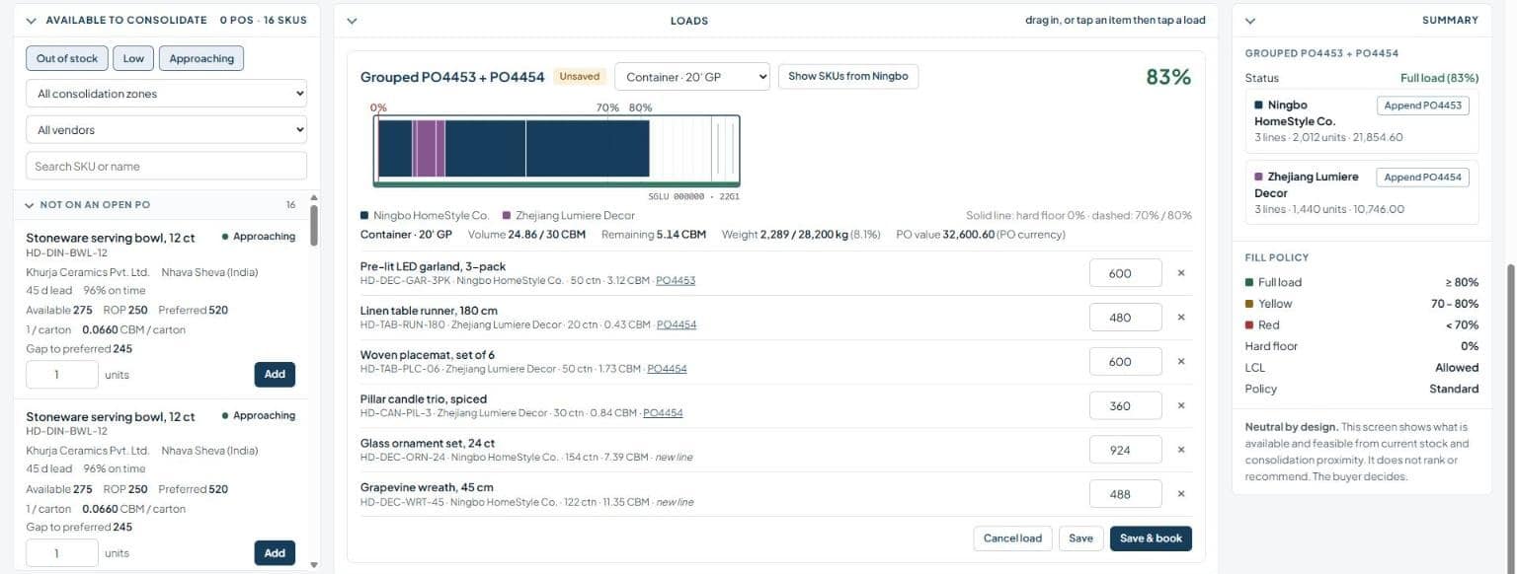Toggle the Low stock filter

pos(133,58)
